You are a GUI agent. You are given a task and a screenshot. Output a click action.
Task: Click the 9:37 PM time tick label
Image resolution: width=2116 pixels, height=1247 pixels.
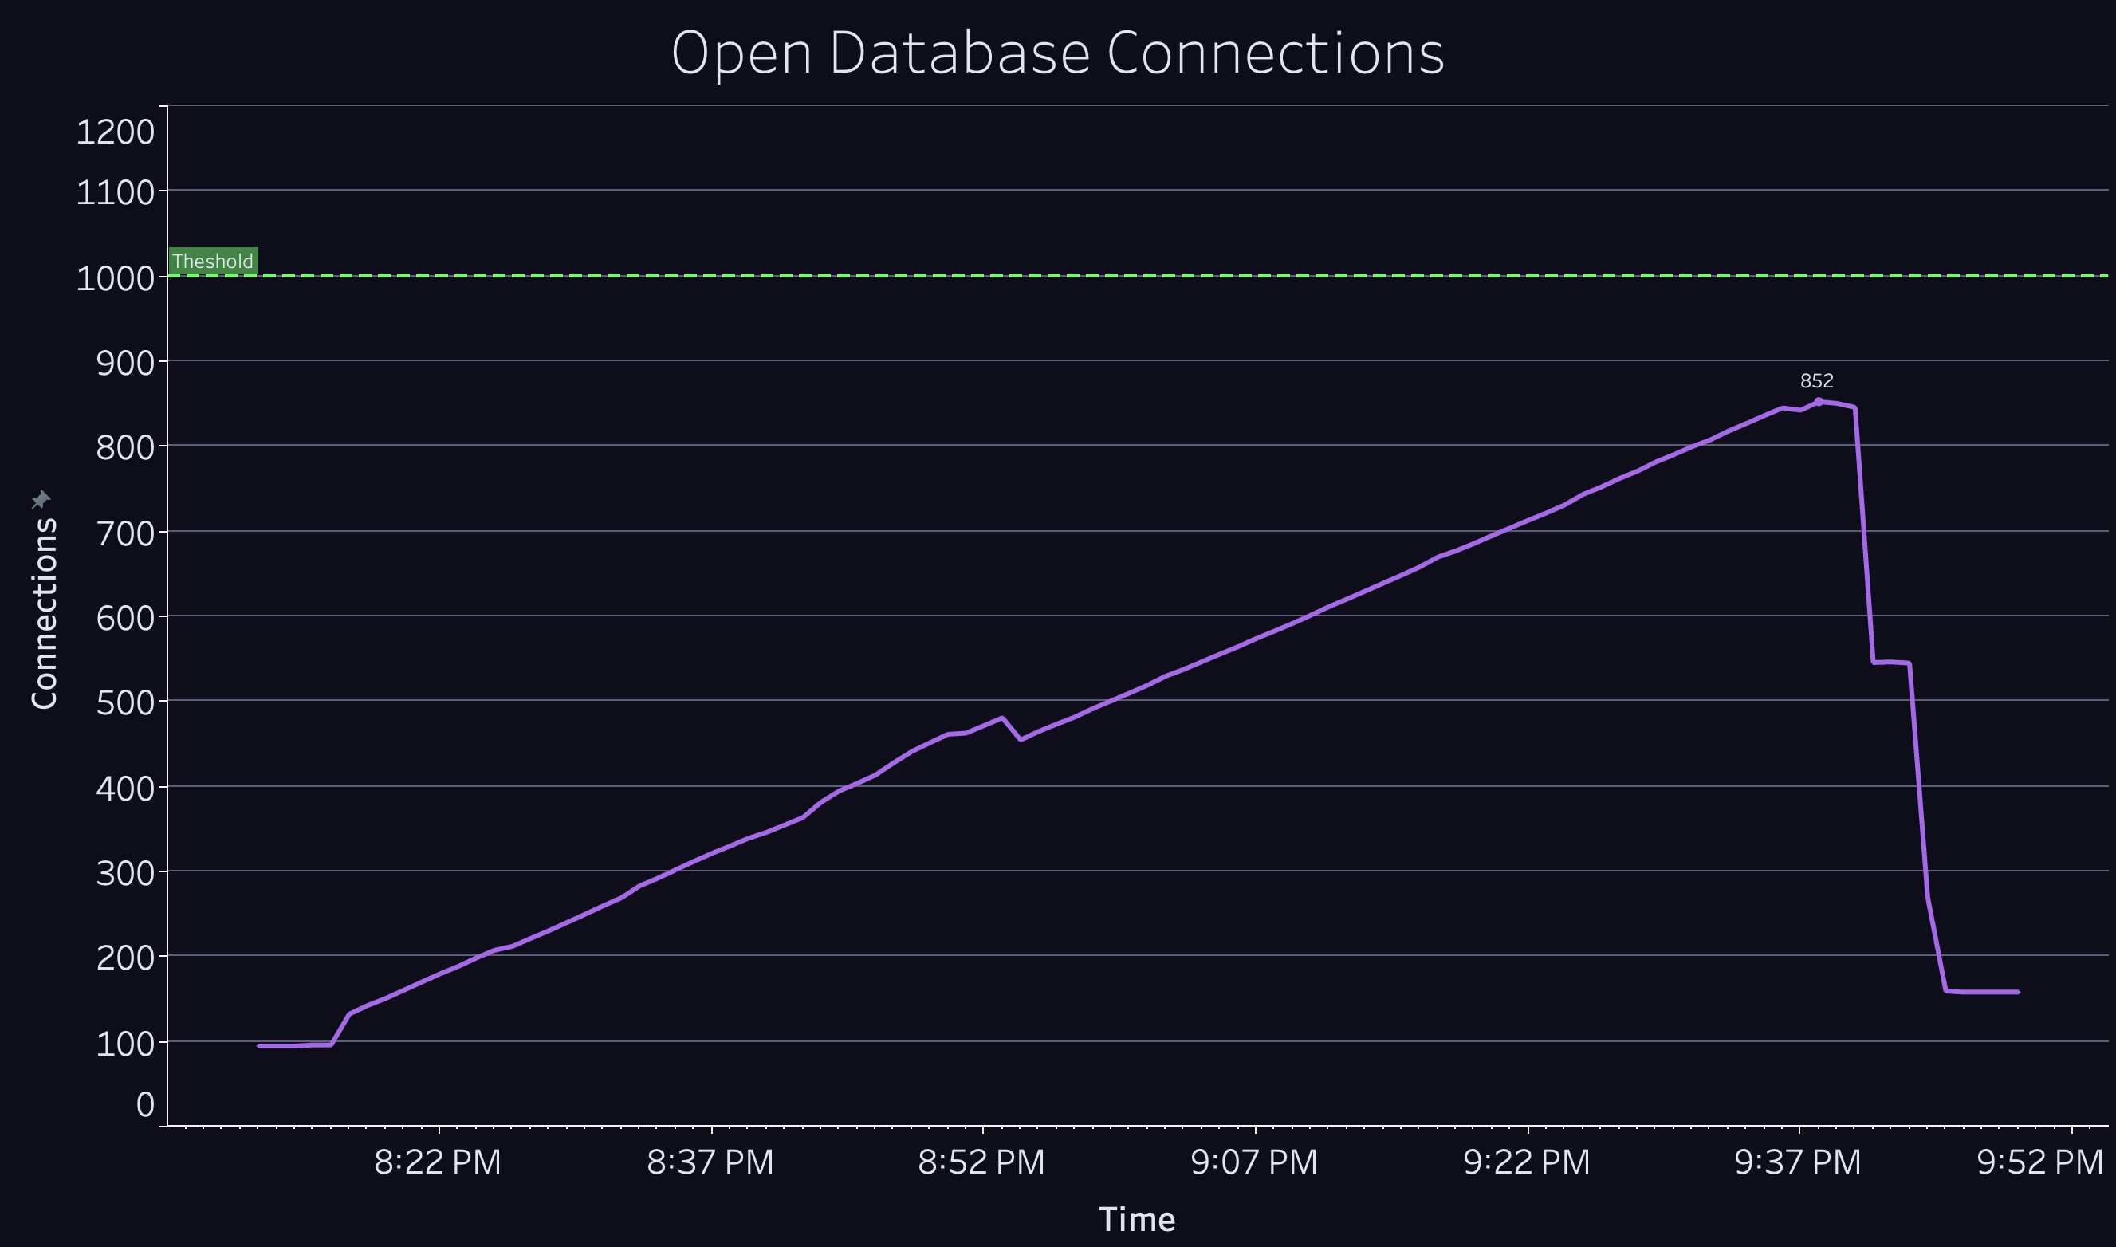[1798, 1162]
